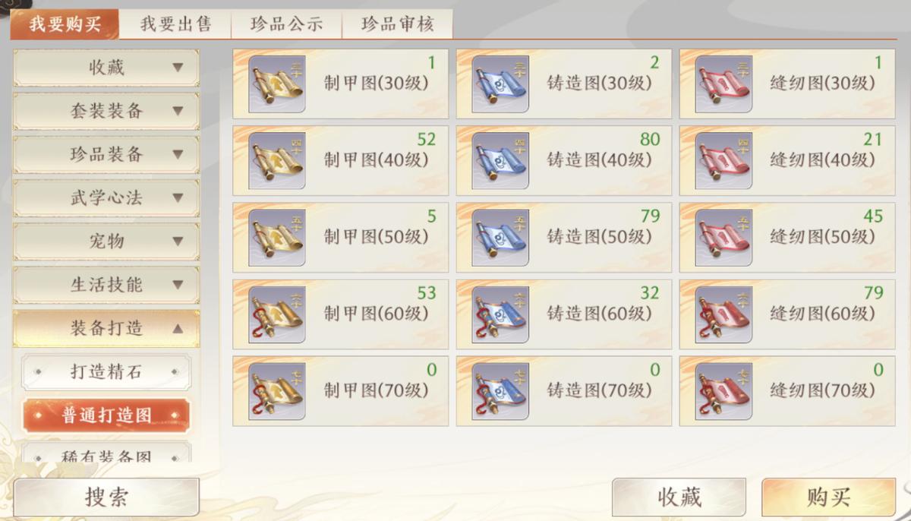
Task: Open the 珍品公示 tab
Action: [286, 24]
